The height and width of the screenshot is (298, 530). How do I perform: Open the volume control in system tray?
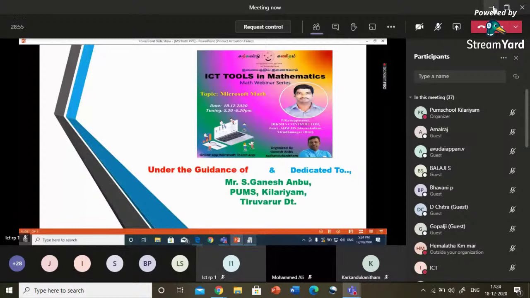(451, 290)
